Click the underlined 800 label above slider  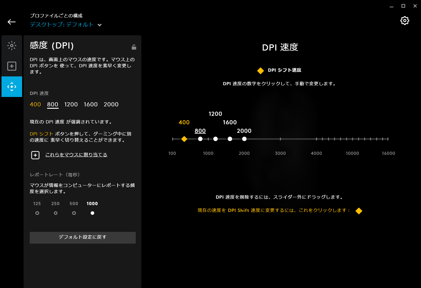click(200, 131)
